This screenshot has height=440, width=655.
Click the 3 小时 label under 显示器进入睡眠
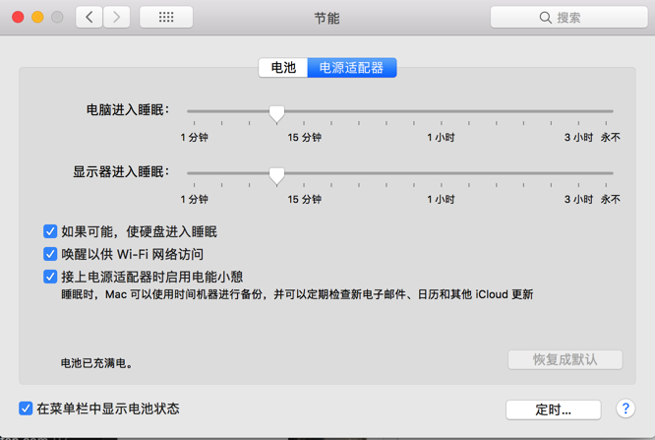pos(578,200)
